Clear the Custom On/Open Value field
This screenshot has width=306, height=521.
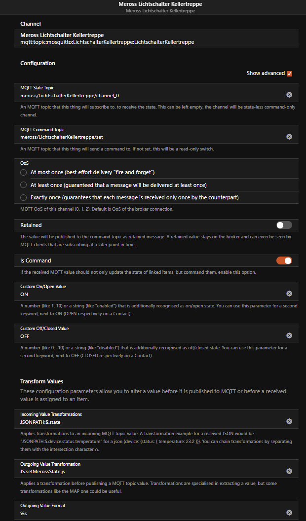289,294
